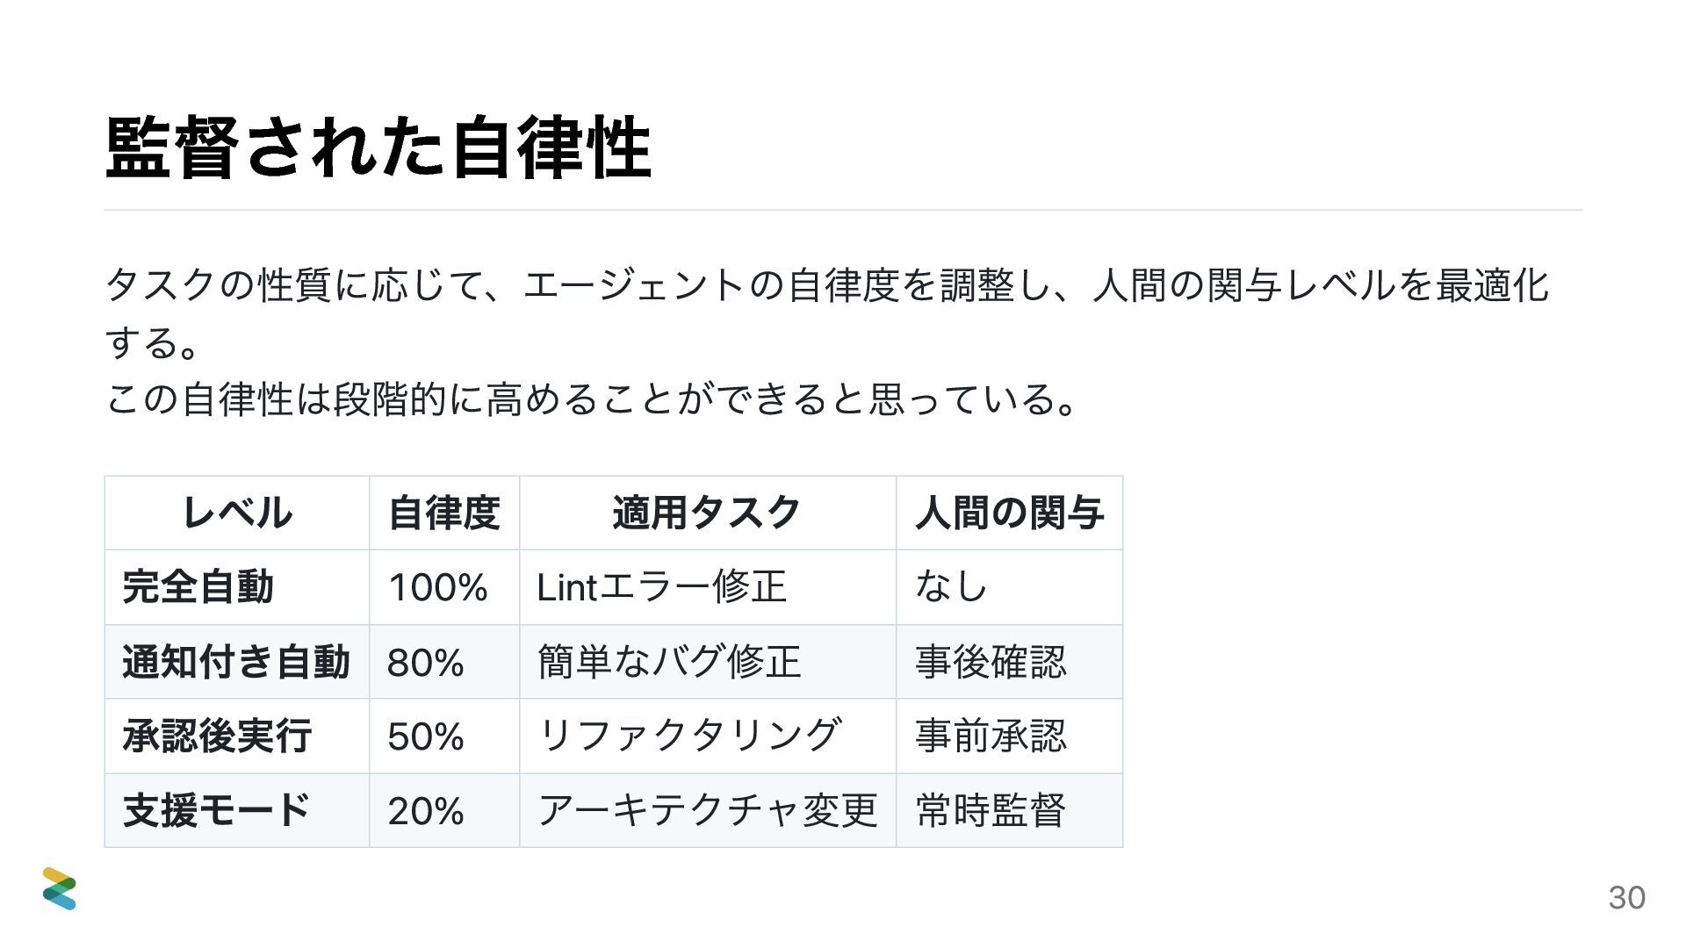Click the 人間の関与 column header

point(1010,513)
